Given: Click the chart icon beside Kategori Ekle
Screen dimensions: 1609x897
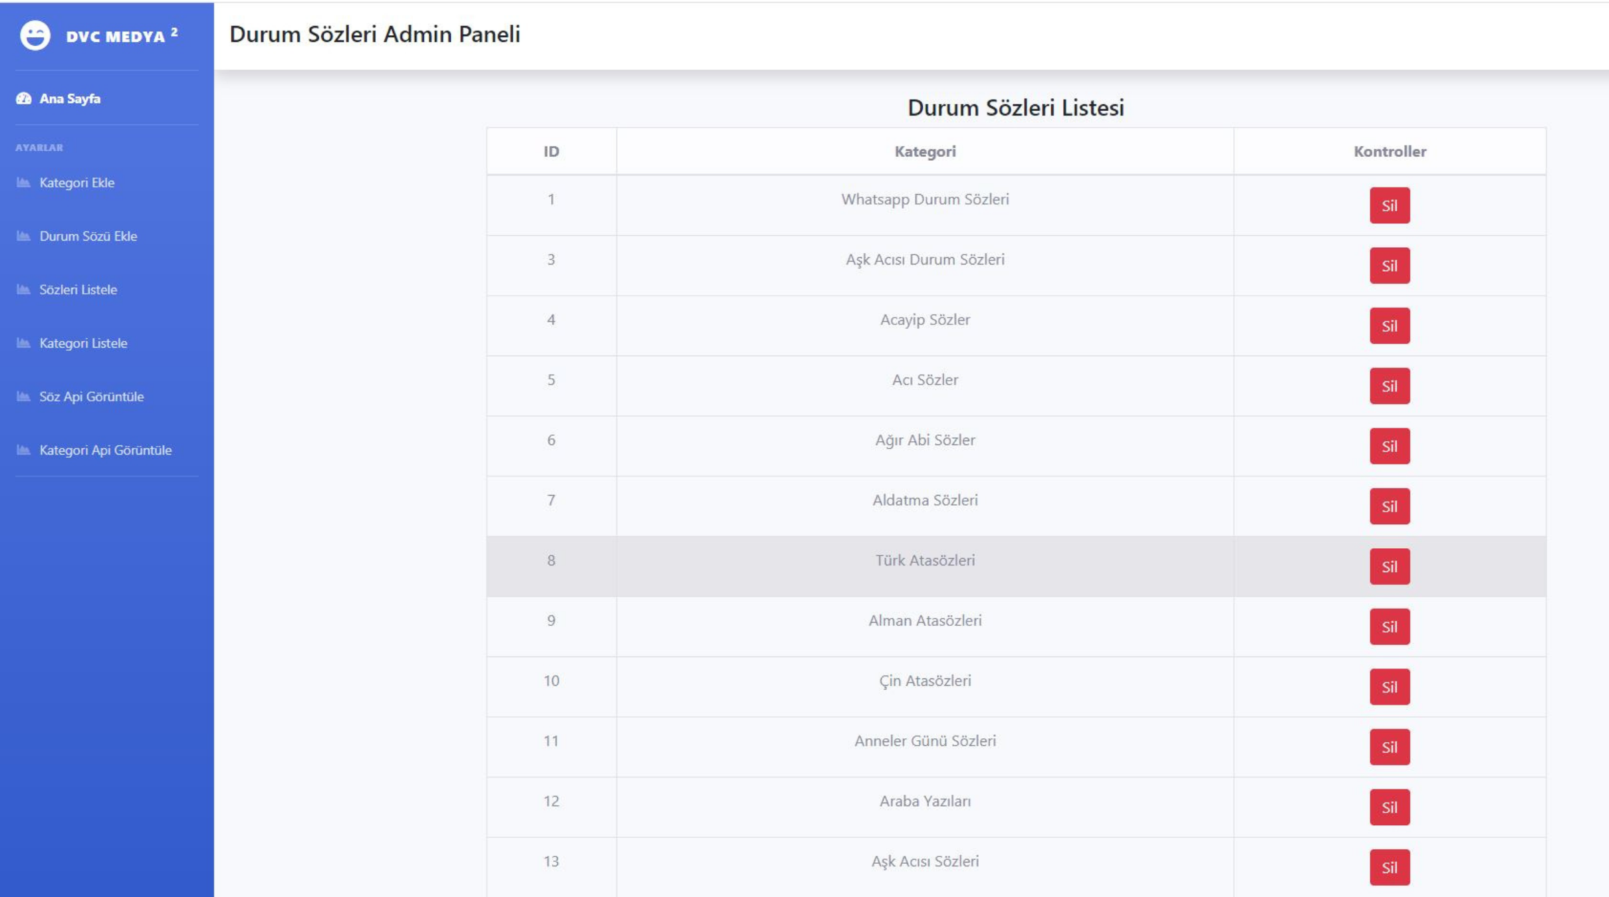Looking at the screenshot, I should point(23,182).
